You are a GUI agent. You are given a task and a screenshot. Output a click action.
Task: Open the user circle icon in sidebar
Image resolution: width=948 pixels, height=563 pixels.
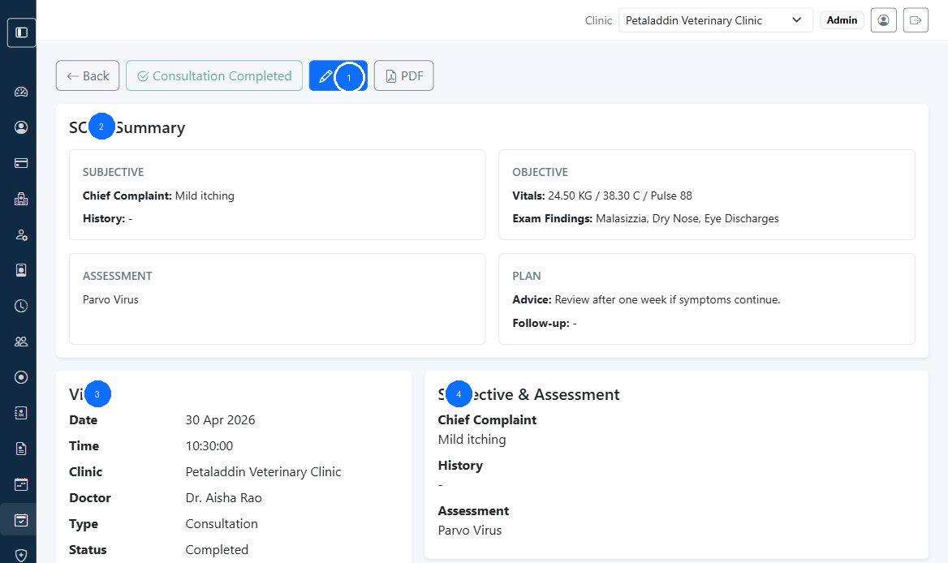tap(21, 127)
